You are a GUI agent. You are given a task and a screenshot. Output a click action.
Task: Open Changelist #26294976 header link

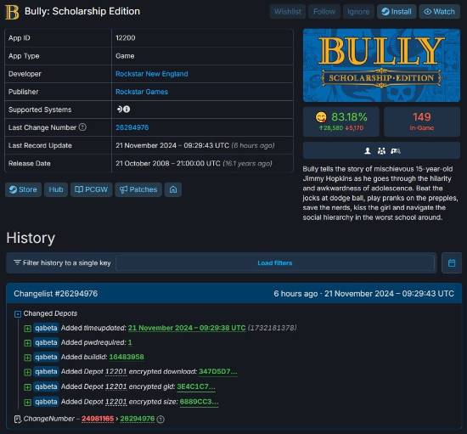coord(56,293)
